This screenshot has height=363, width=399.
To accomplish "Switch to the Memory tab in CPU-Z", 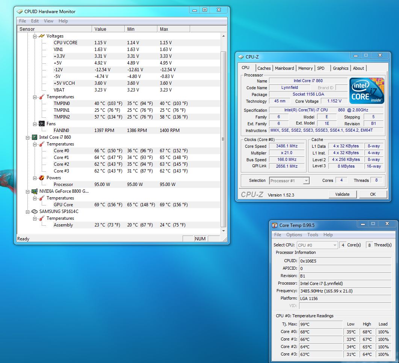I will click(305, 68).
